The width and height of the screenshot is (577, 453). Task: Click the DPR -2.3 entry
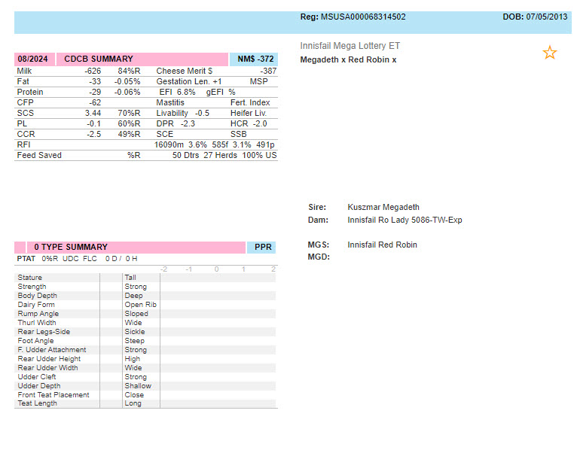tap(176, 123)
